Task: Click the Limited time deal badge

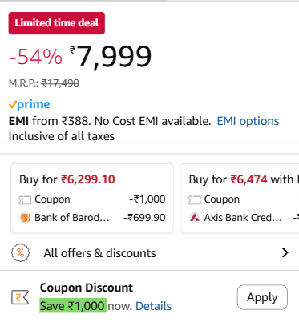Action: [57, 23]
